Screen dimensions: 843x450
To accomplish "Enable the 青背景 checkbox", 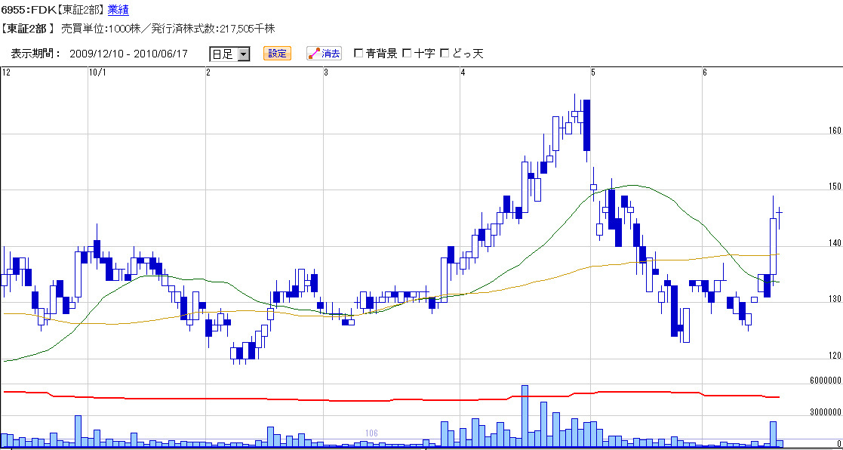I will coord(358,54).
